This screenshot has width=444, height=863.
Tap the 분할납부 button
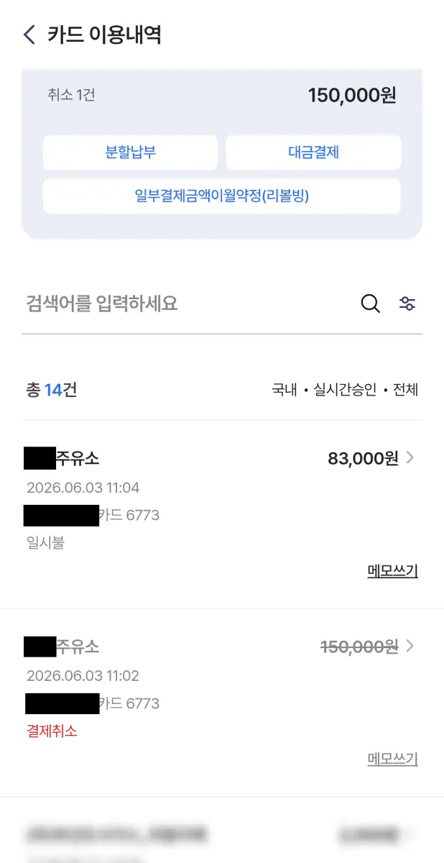tap(130, 152)
